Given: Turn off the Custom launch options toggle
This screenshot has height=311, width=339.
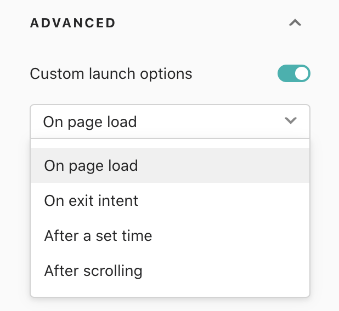Looking at the screenshot, I should point(294,73).
